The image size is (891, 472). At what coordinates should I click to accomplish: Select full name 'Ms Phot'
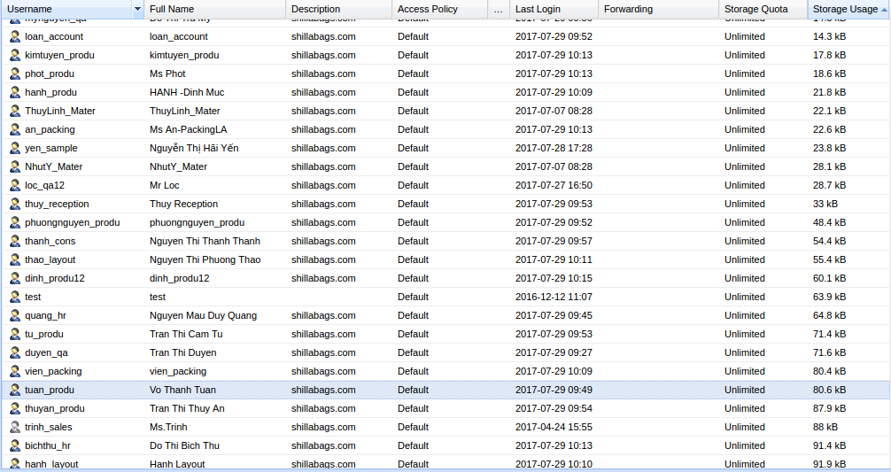point(167,74)
